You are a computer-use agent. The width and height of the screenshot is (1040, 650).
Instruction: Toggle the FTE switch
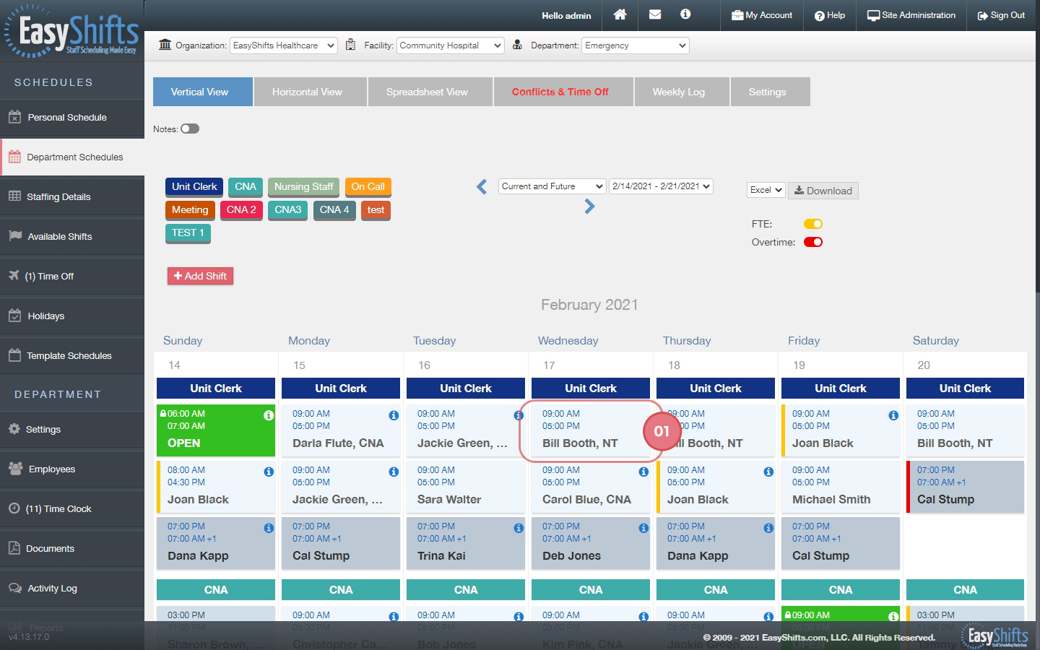[813, 224]
